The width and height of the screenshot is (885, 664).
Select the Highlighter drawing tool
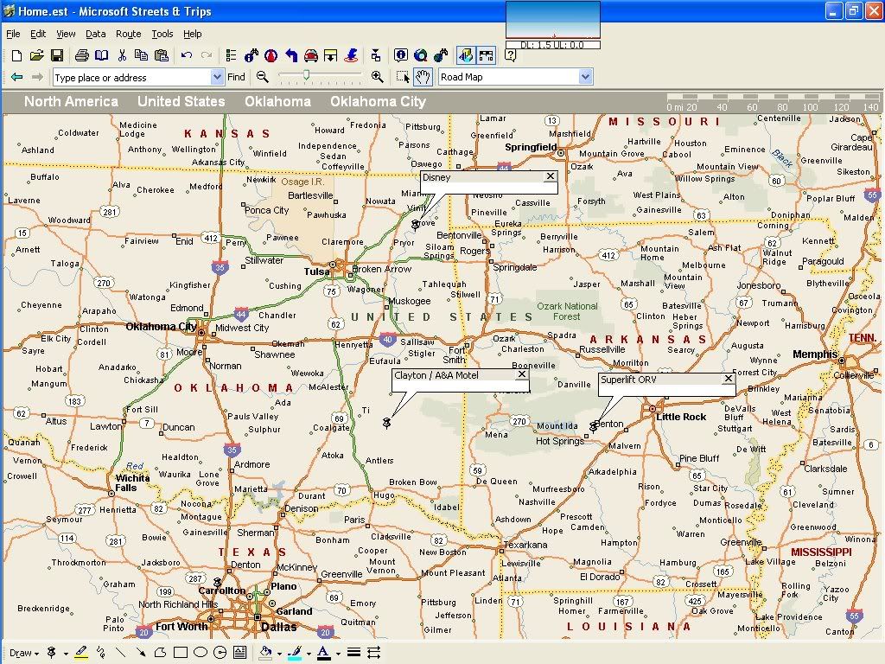pos(81,653)
